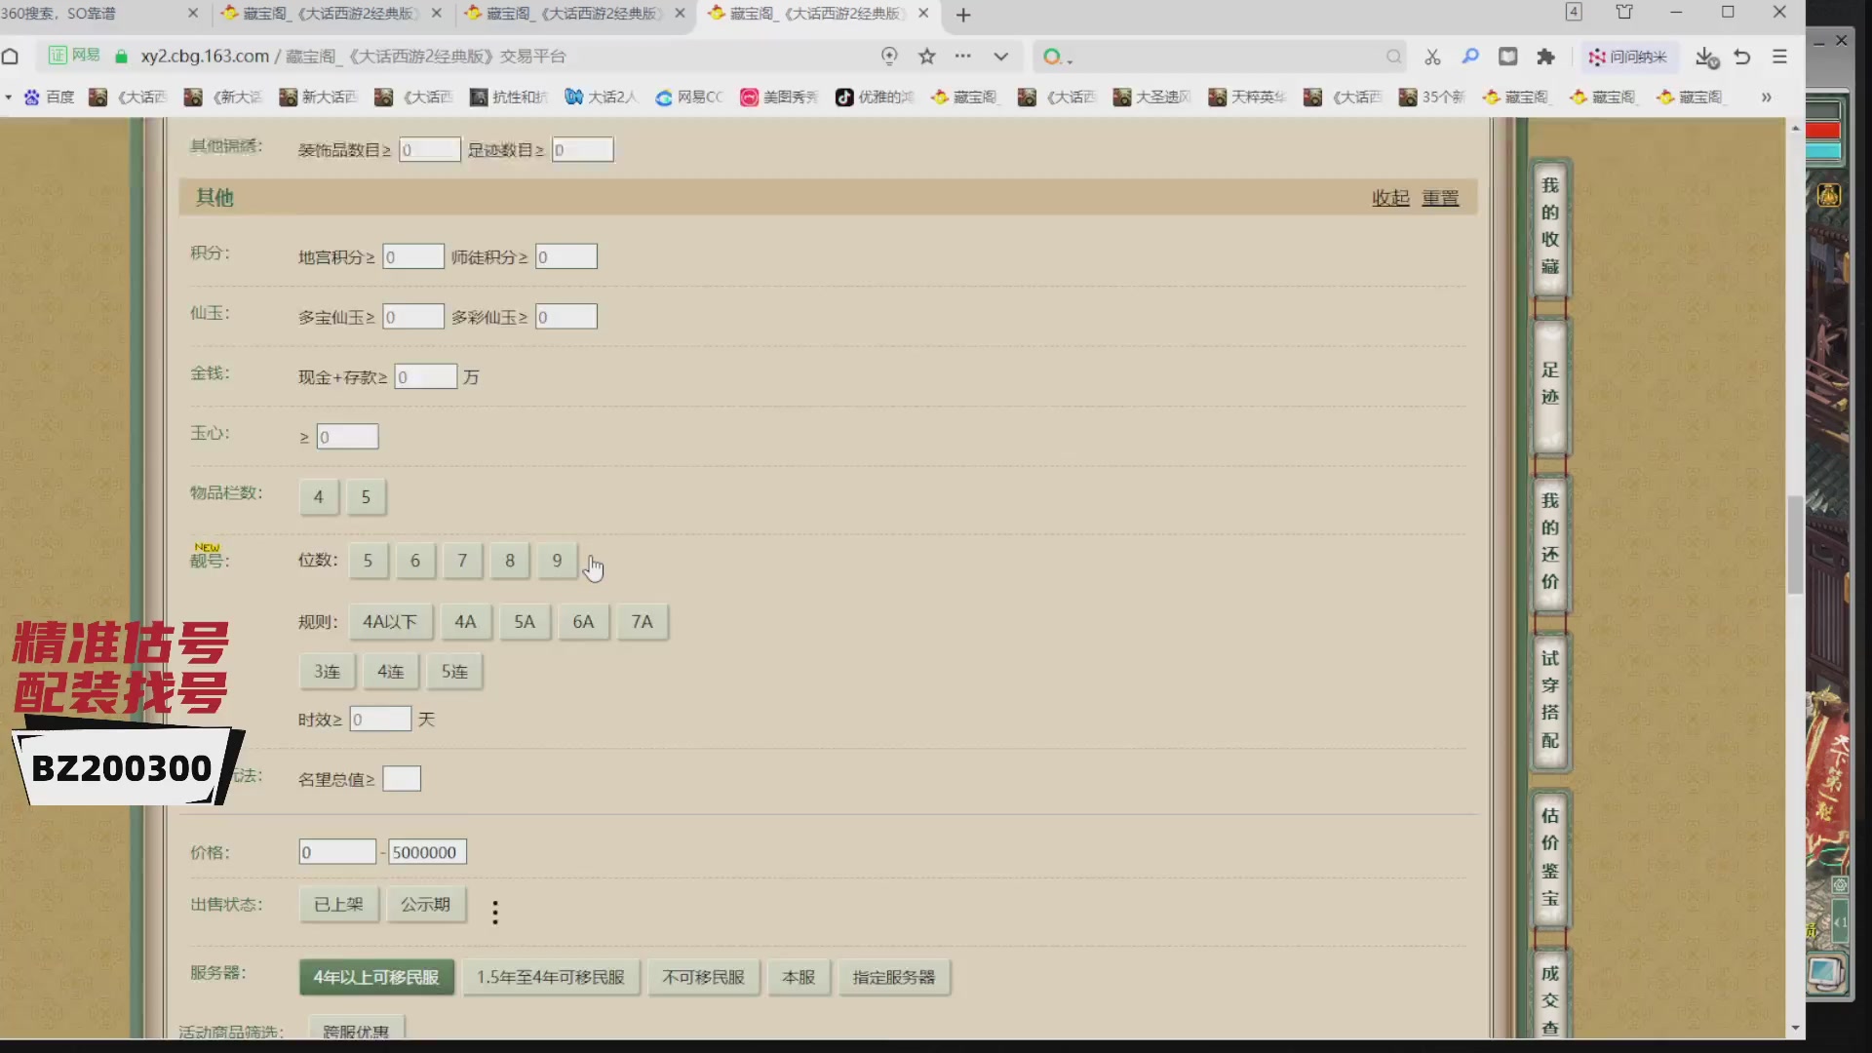This screenshot has width=1872, height=1053.
Task: Expand more bookmarks with double chevron
Action: [1766, 97]
